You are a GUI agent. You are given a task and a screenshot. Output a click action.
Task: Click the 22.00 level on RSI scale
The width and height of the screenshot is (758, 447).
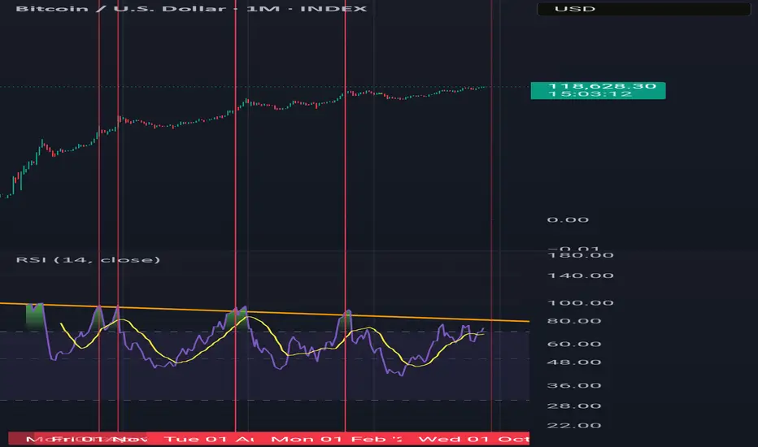[574, 426]
